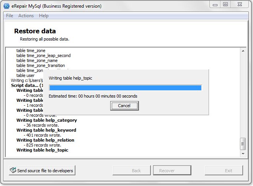
Task: Select '- 401 records wrote.' log line
Action: click(42, 135)
